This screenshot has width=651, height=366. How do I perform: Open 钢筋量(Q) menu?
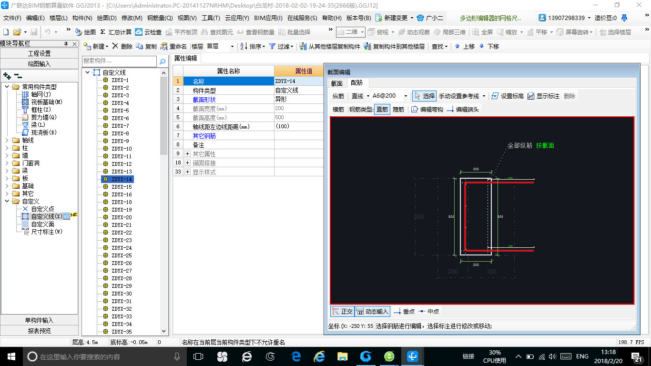(x=160, y=18)
